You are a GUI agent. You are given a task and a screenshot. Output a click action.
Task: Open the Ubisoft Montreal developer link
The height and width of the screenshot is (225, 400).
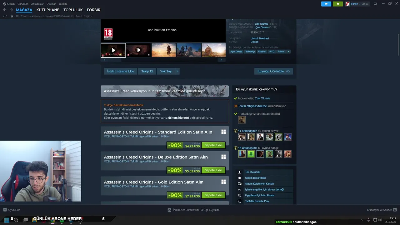coord(260,38)
